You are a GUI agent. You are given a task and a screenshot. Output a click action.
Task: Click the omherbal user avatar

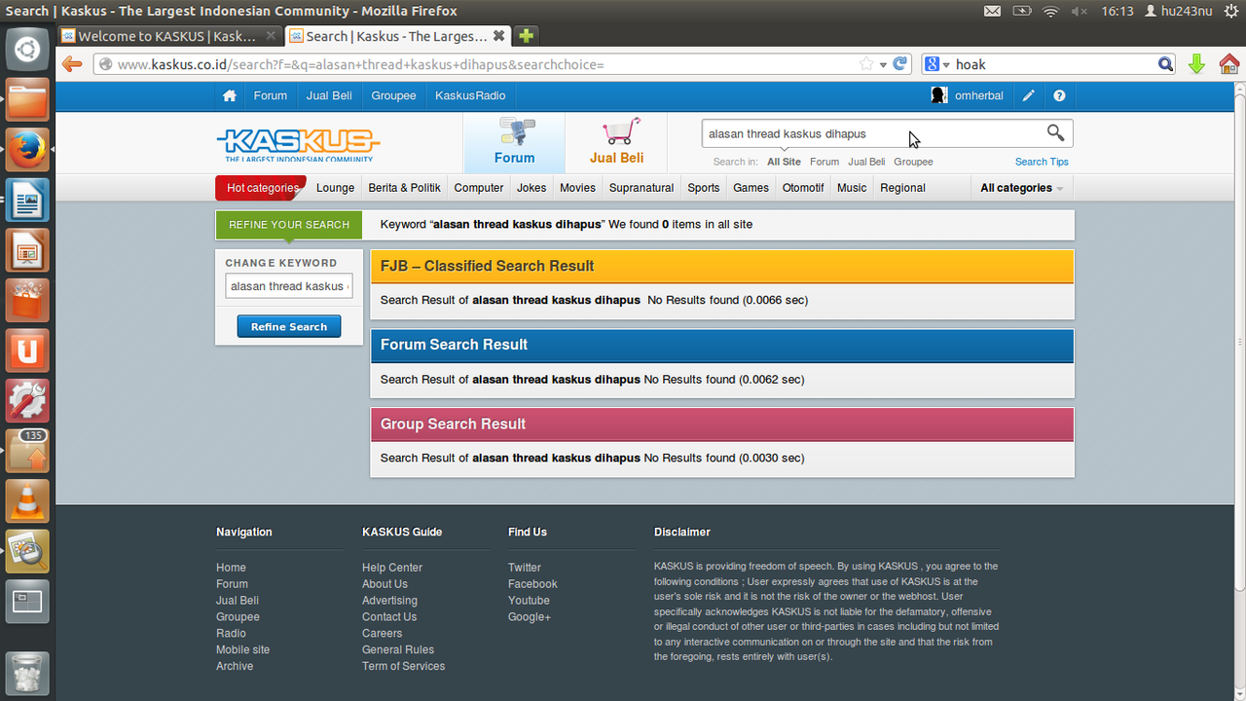pos(939,95)
